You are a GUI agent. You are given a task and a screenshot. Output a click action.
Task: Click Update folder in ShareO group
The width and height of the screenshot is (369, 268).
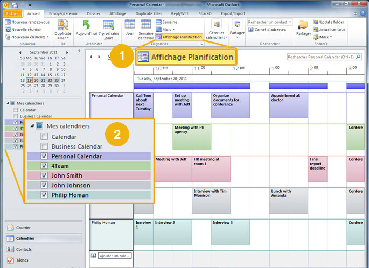[329, 22]
